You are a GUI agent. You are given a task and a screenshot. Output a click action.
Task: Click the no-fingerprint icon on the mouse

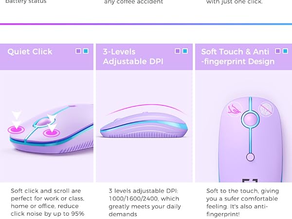[266, 109]
